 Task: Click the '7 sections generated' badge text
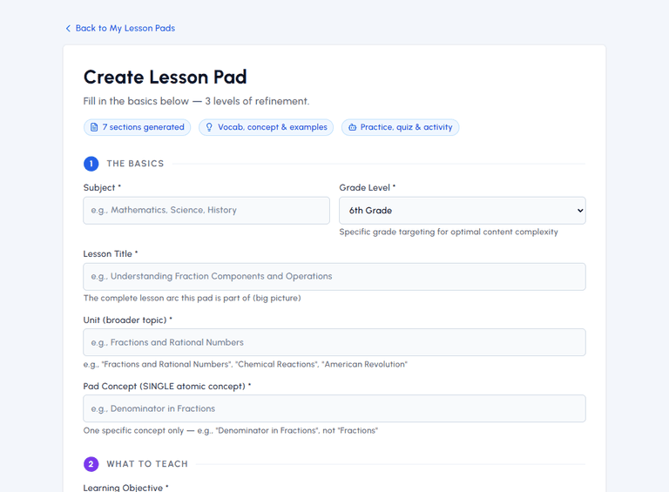click(x=144, y=127)
